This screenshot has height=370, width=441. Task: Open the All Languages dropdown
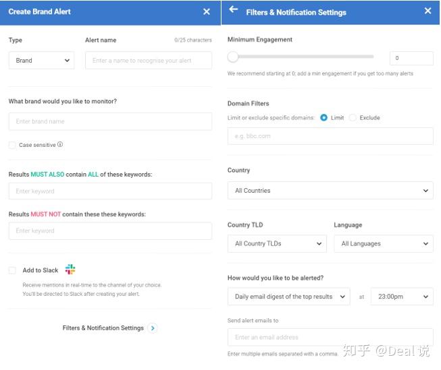click(x=383, y=244)
